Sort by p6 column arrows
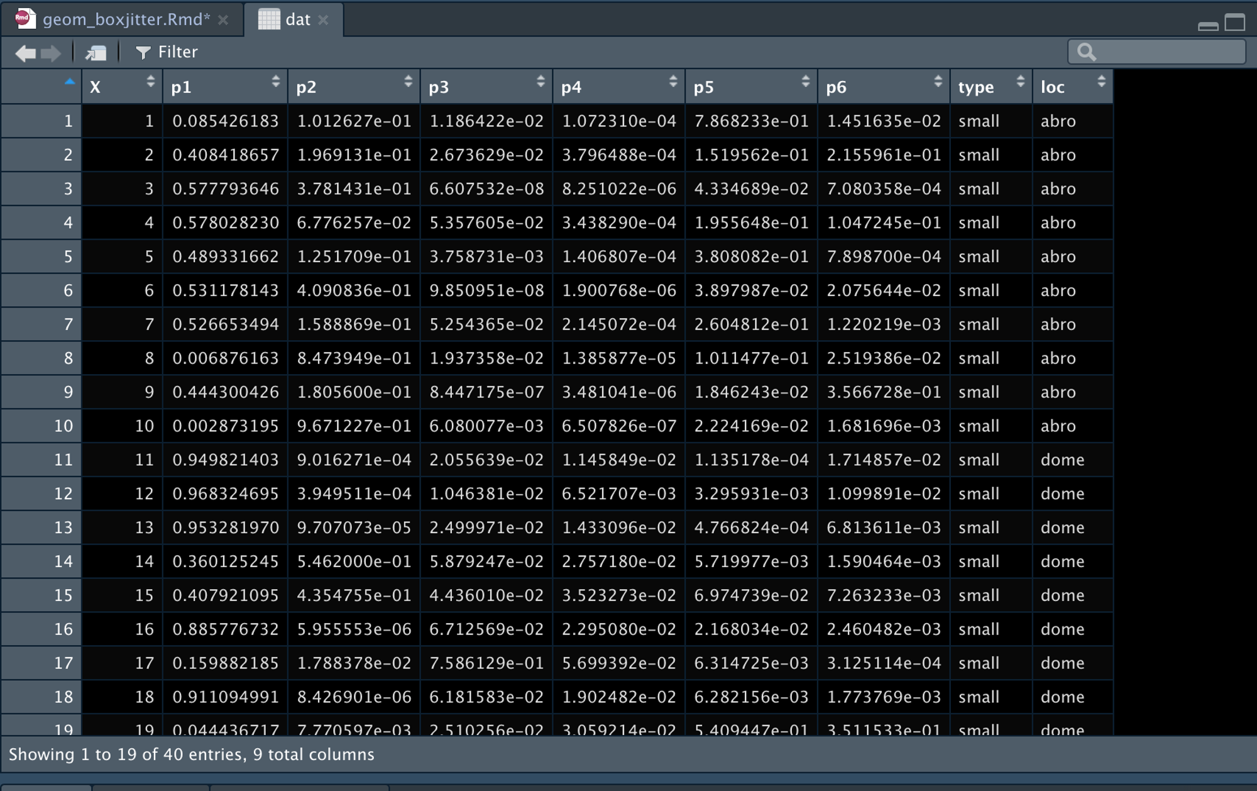Image resolution: width=1257 pixels, height=791 pixels. tap(938, 81)
